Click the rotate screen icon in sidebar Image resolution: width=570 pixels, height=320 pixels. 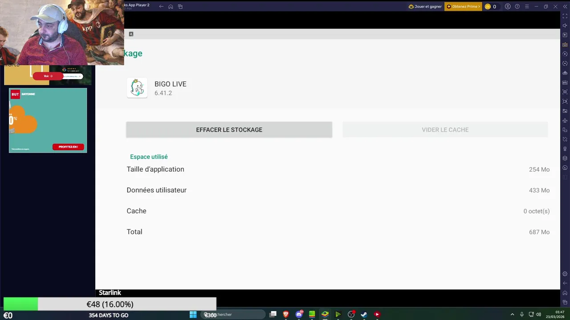point(565,130)
